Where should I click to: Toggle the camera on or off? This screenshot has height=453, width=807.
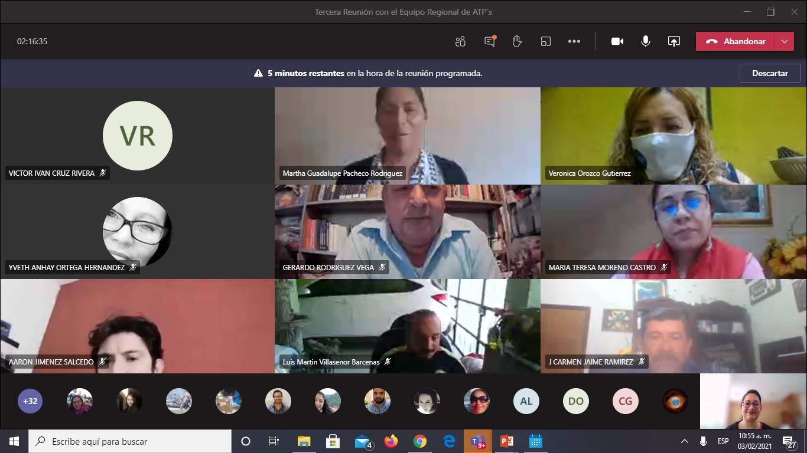point(617,41)
